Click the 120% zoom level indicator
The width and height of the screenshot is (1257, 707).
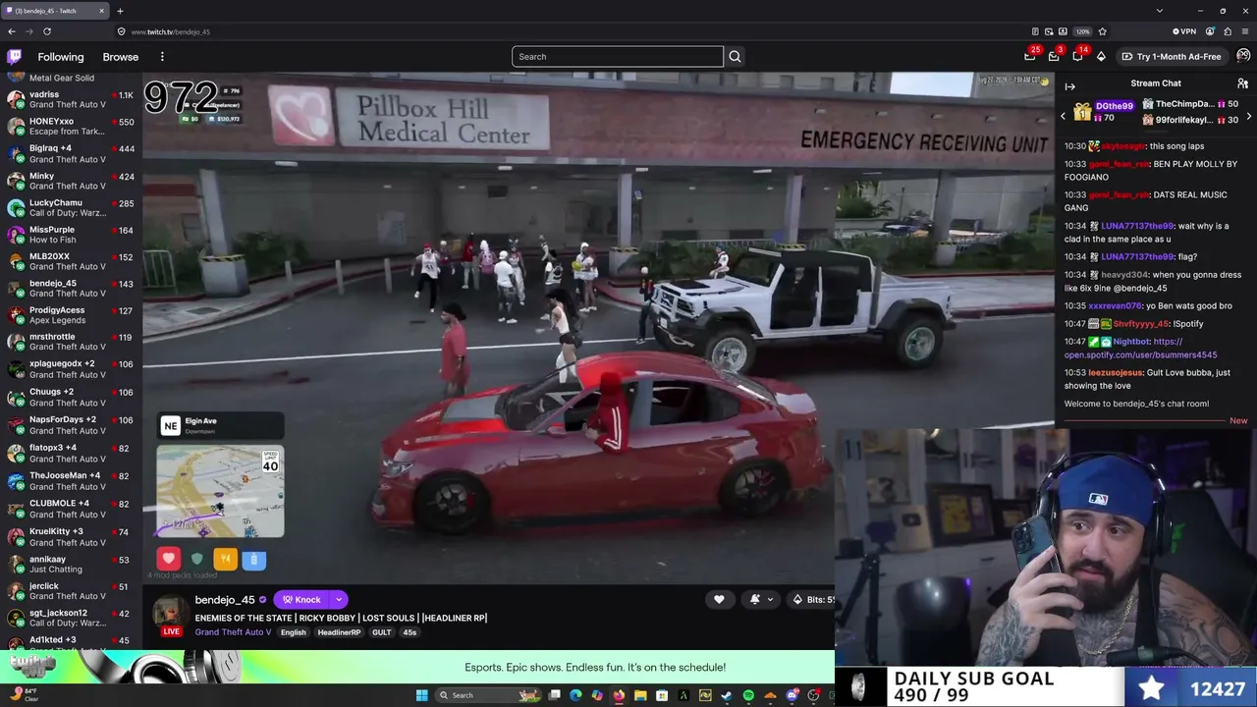pyautogui.click(x=1082, y=31)
